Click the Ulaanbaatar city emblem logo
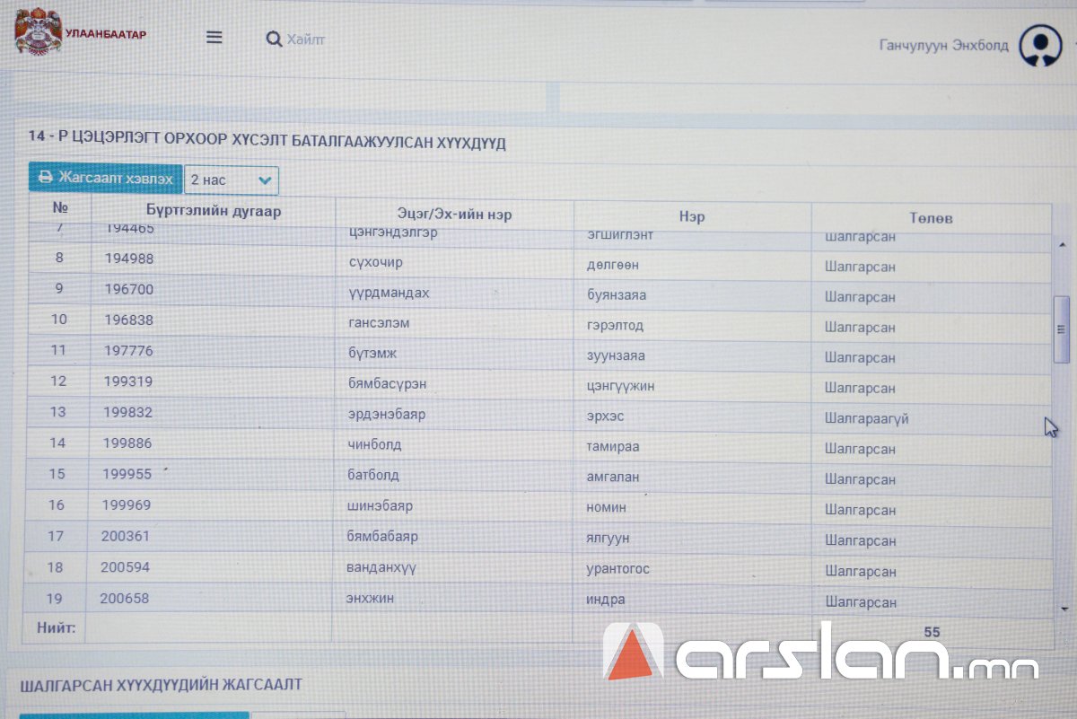Image resolution: width=1077 pixels, height=719 pixels. click(39, 32)
